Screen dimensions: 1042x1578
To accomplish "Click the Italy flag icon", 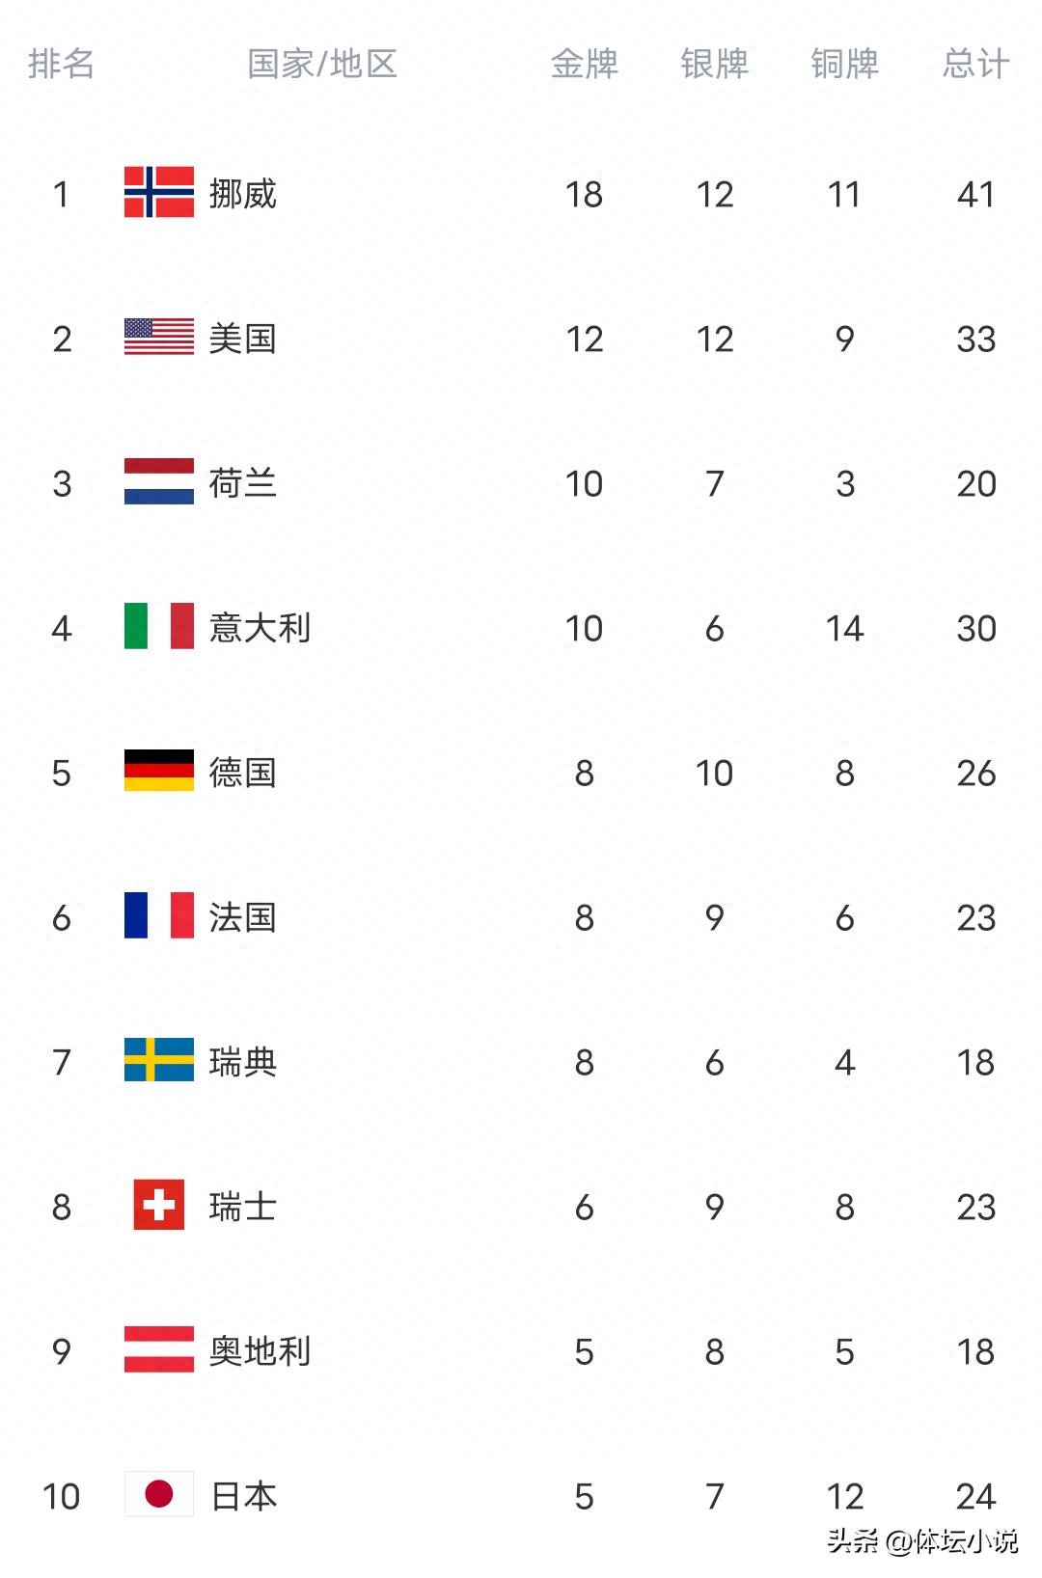I will coord(159,626).
